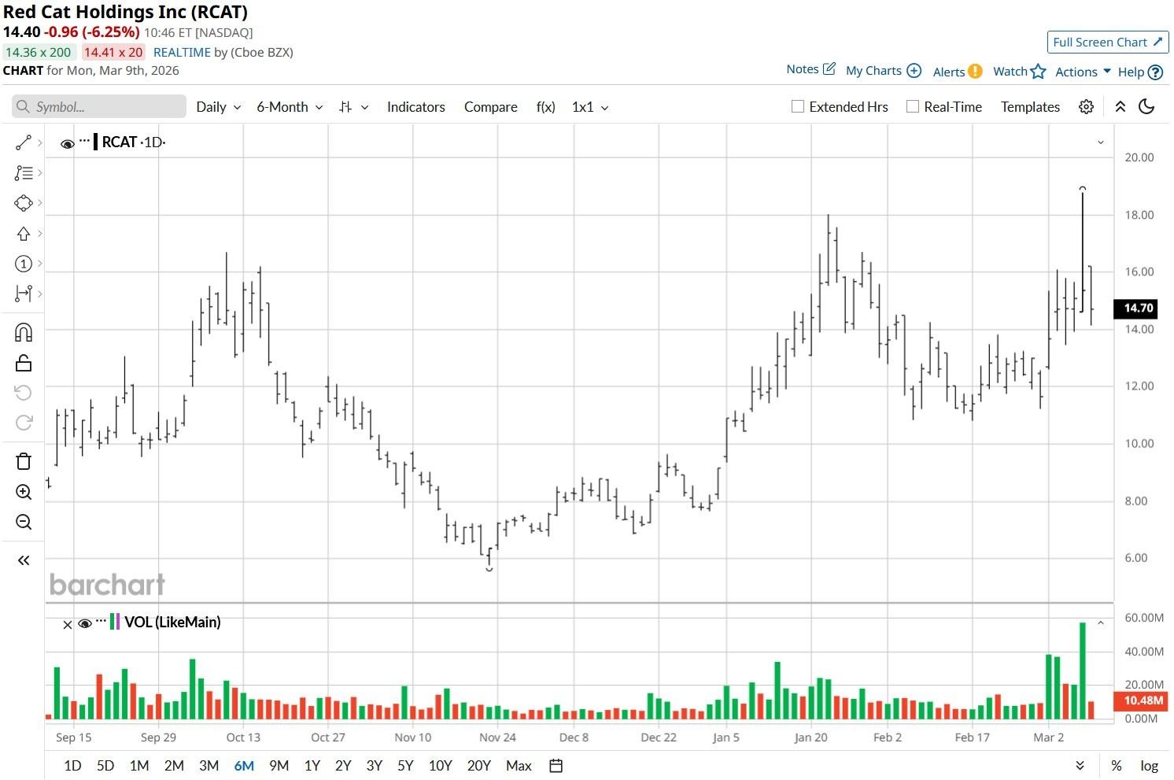Select the 1D time range
The height and width of the screenshot is (780, 1174).
pos(72,766)
